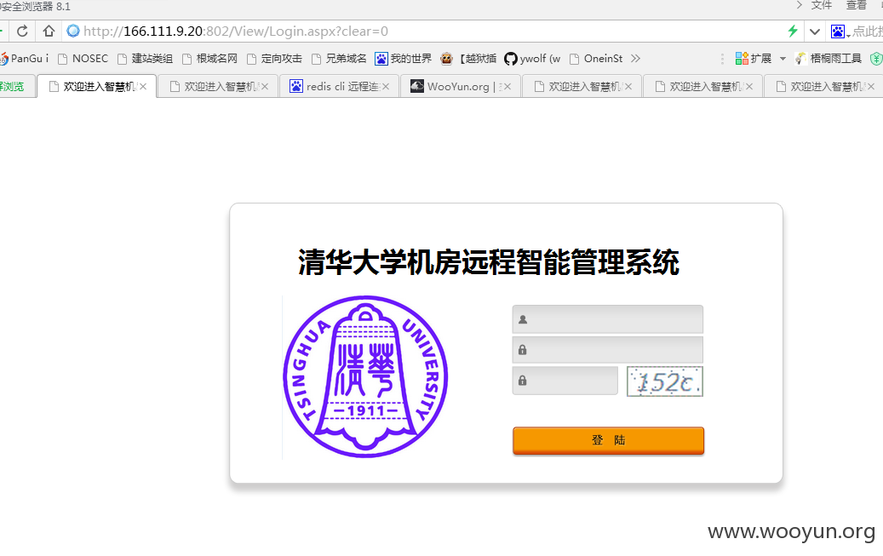Refresh the 152c captcha image
The image size is (883, 556).
click(665, 381)
